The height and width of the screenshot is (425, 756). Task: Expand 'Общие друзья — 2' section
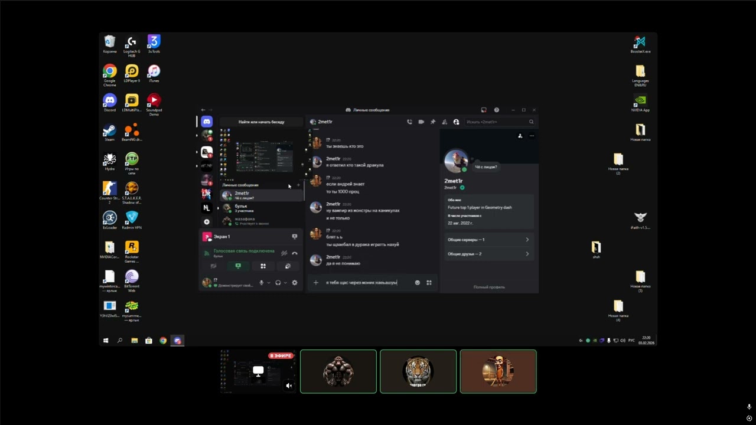pos(488,254)
